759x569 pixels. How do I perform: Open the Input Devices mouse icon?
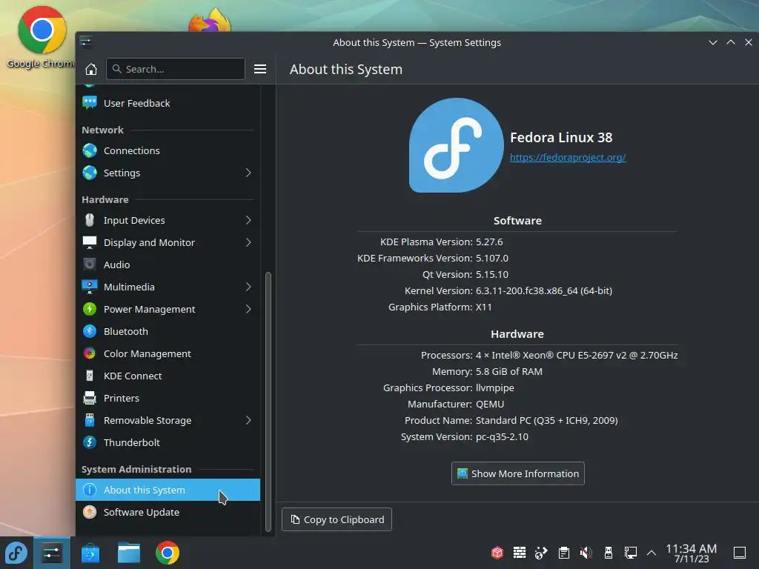90,220
